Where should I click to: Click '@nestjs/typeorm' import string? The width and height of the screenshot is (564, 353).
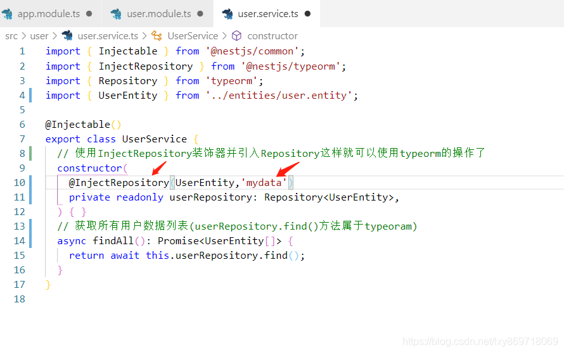pyautogui.click(x=291, y=66)
